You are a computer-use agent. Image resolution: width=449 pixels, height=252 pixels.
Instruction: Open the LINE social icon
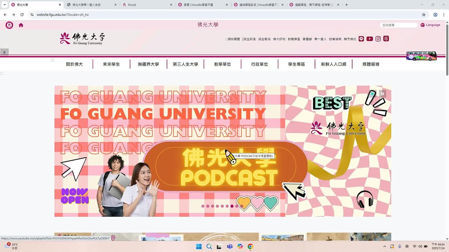(361, 39)
